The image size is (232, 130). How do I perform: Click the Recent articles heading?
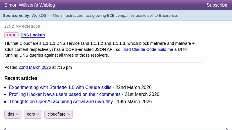pos(21,78)
